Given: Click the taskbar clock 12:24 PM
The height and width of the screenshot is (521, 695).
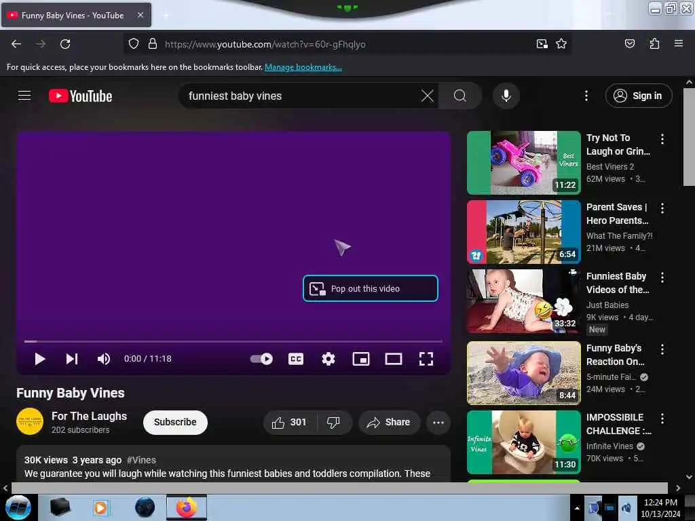Looking at the screenshot, I should point(660,503).
